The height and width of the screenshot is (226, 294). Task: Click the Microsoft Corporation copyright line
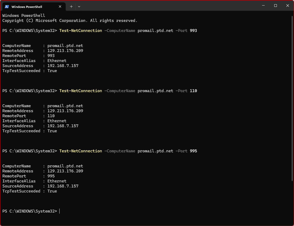coord(70,21)
